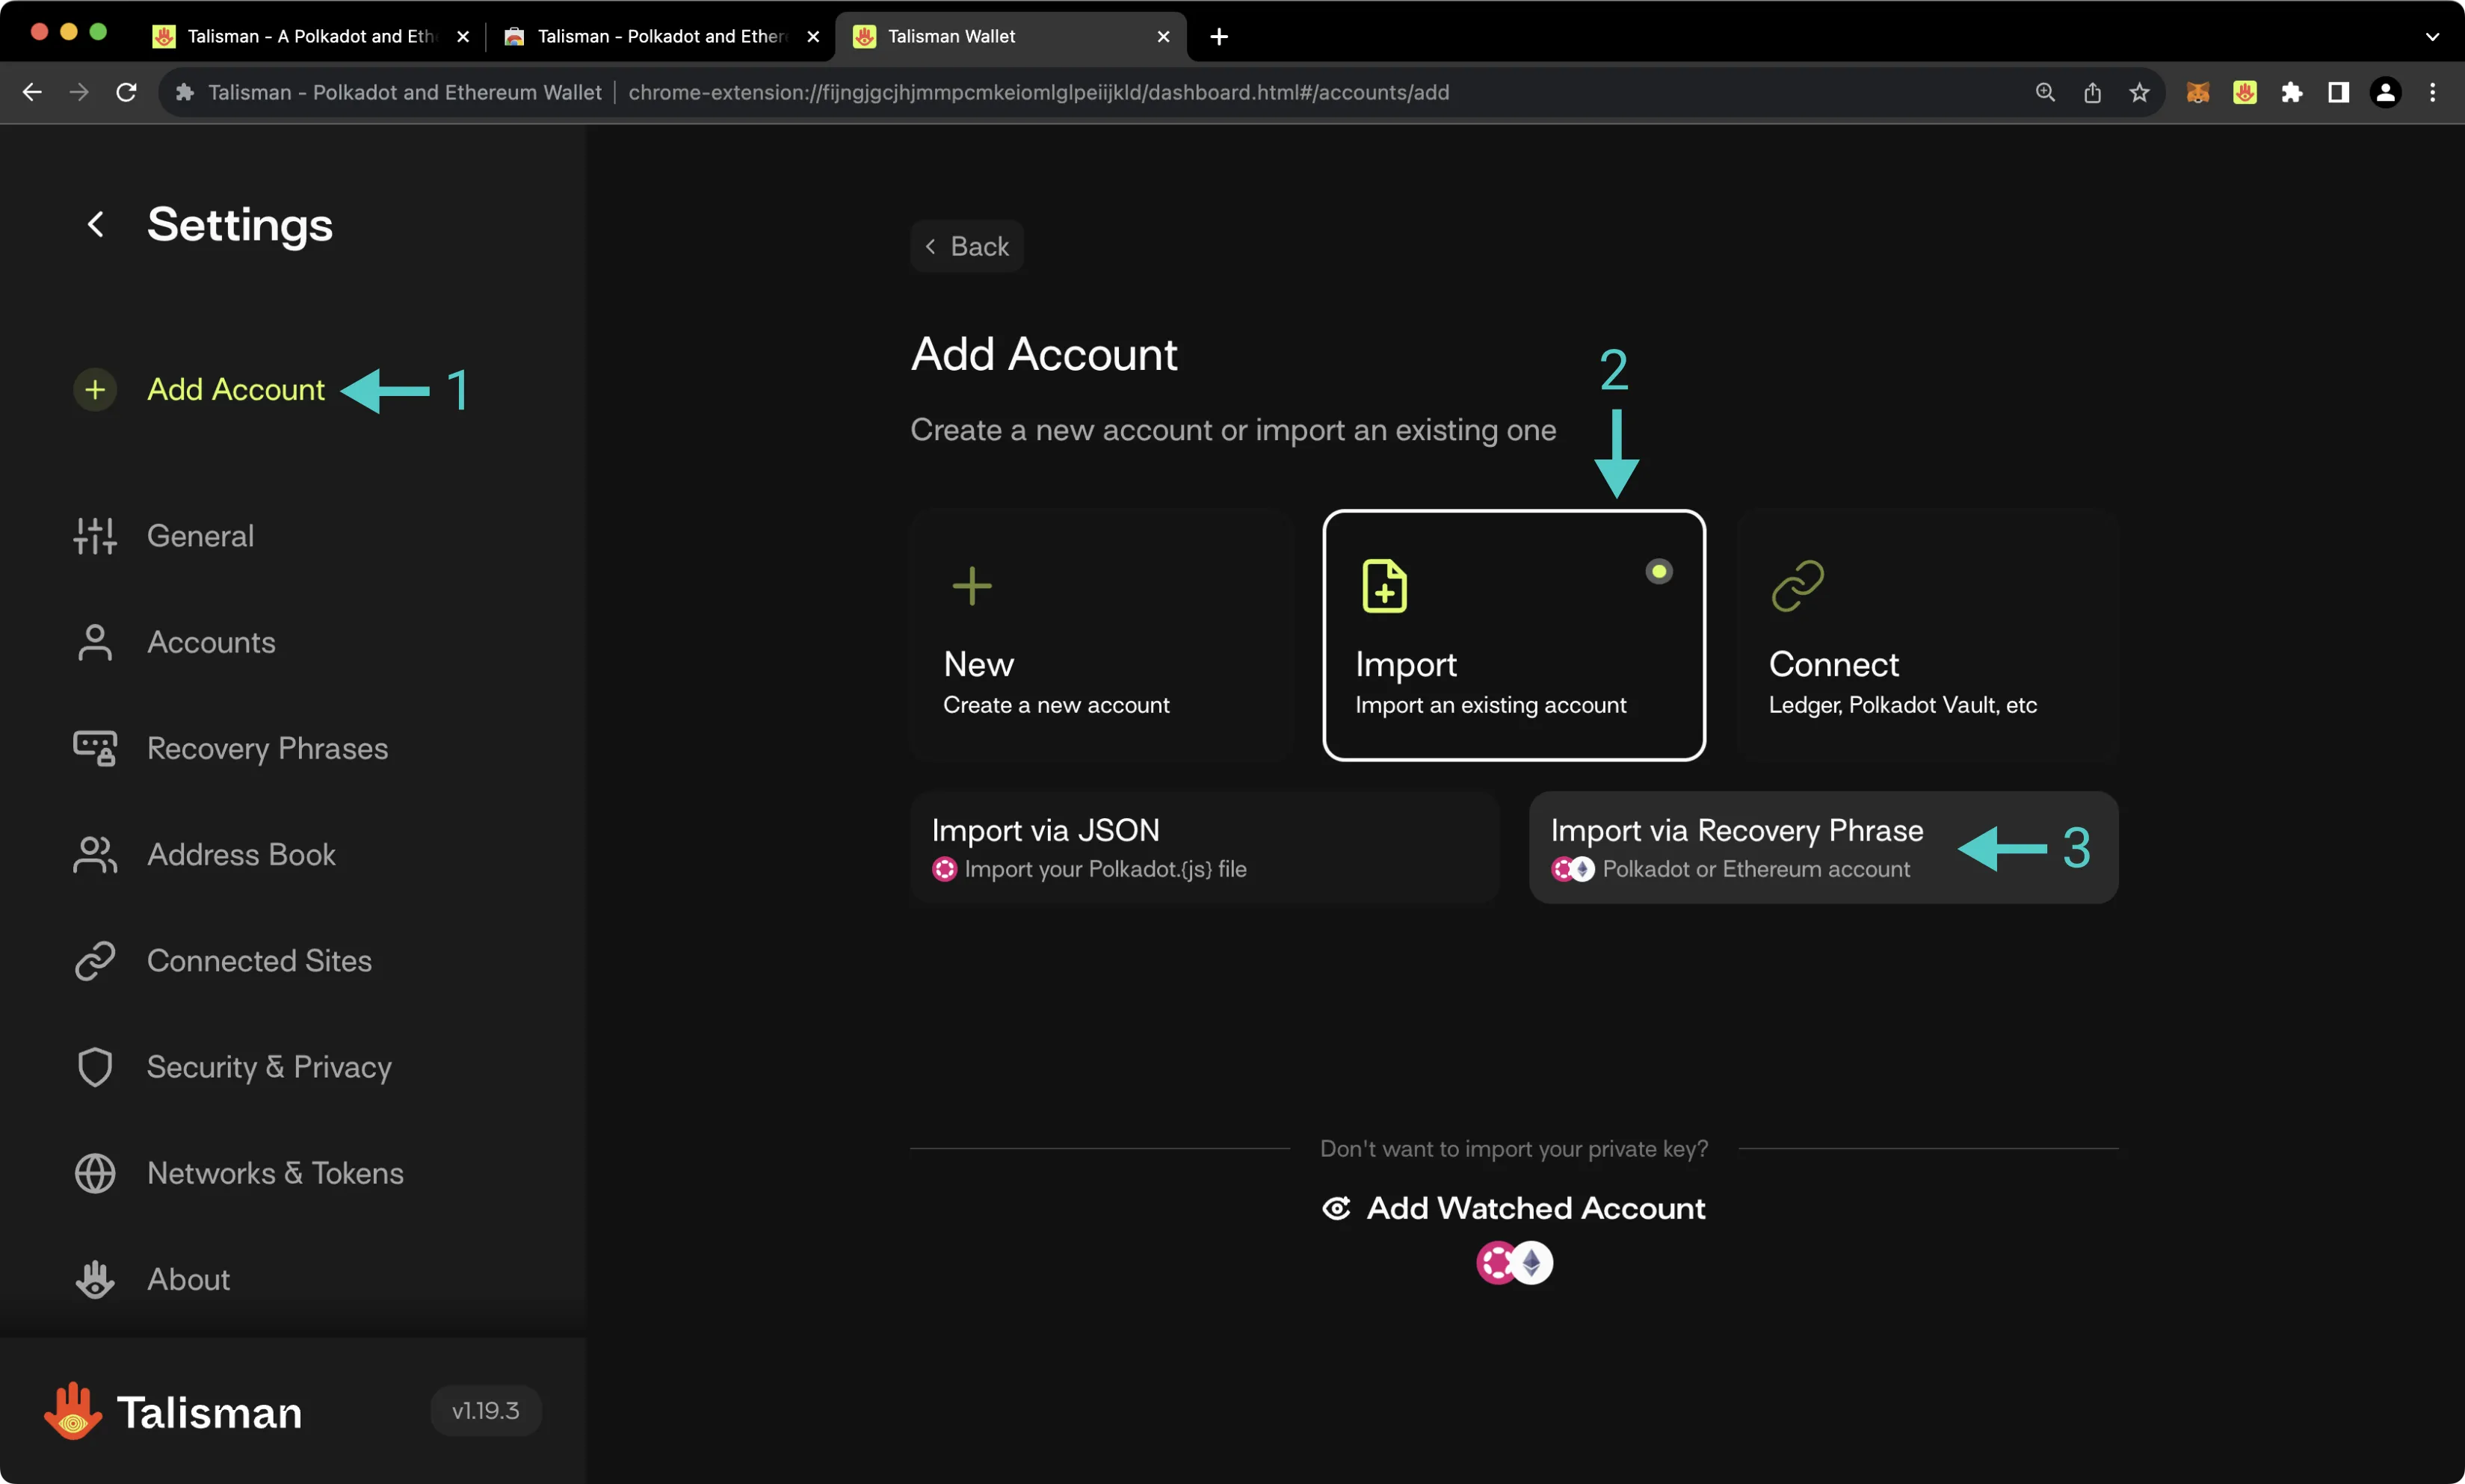This screenshot has width=2465, height=1484.
Task: Click the Ethereum logo below Add Watched Account
Action: pos(1531,1263)
